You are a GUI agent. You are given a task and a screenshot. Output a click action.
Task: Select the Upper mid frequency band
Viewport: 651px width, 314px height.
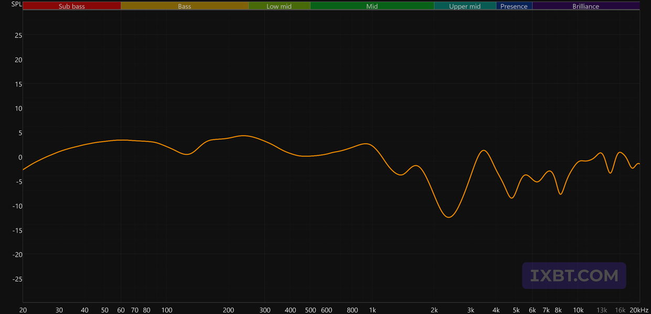465,6
